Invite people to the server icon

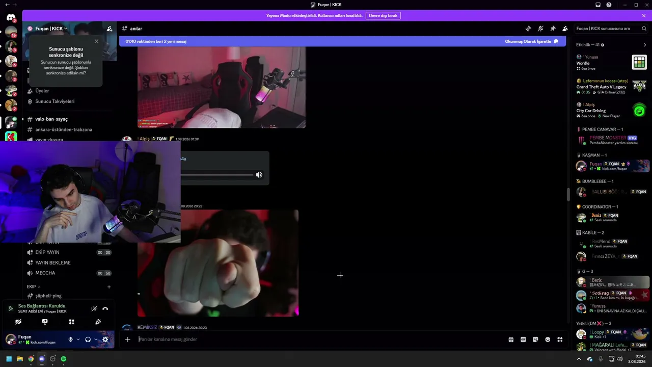click(110, 29)
